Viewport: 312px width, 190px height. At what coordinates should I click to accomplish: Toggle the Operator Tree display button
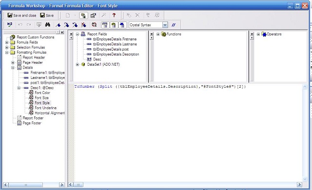click(122, 25)
